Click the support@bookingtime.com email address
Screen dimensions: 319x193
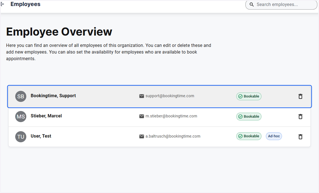[x=170, y=96]
